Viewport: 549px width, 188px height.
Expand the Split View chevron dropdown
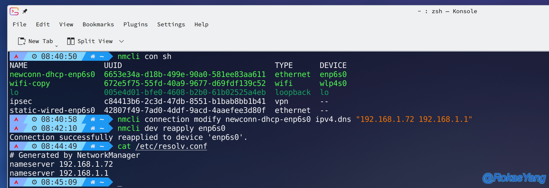click(x=121, y=41)
